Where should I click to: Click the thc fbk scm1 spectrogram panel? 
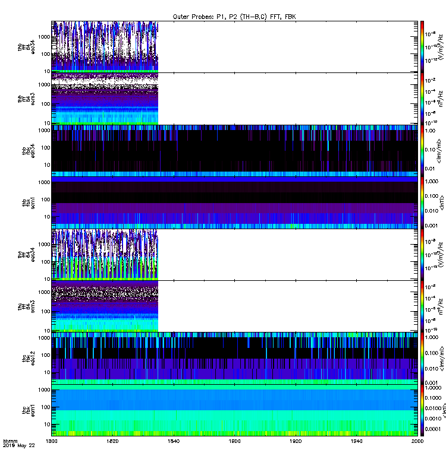[234, 410]
